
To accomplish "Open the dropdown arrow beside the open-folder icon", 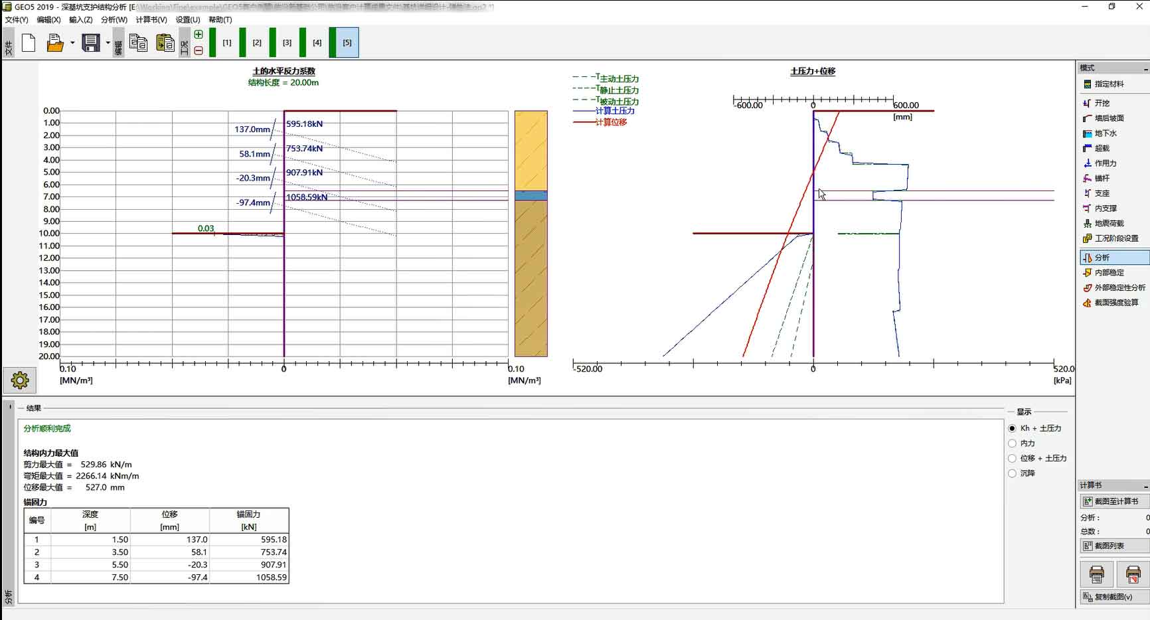I will click(x=72, y=43).
